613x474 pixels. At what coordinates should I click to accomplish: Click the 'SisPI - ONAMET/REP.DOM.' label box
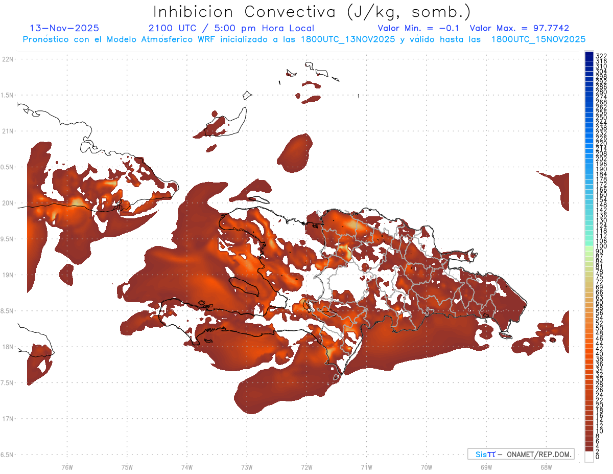[521, 454]
